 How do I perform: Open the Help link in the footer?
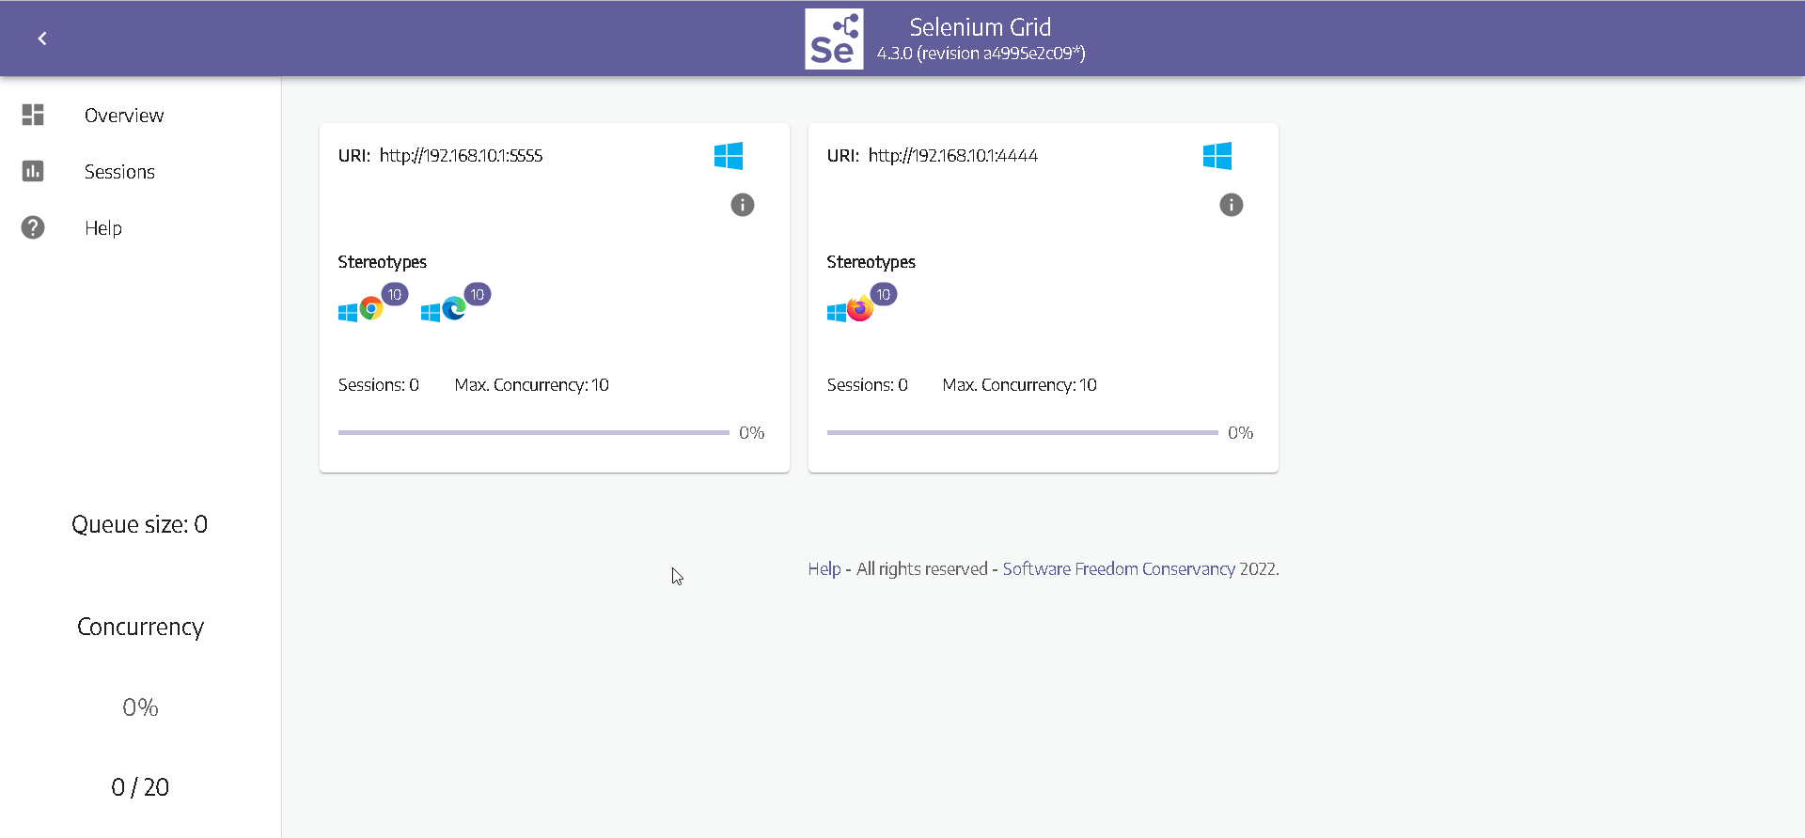pyautogui.click(x=824, y=569)
